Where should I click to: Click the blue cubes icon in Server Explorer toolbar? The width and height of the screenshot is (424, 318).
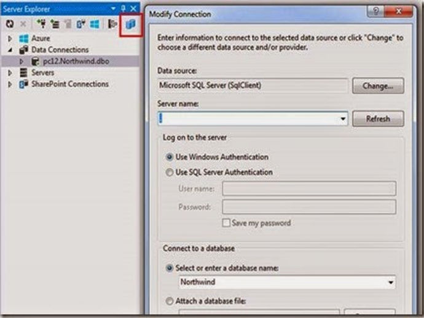131,25
